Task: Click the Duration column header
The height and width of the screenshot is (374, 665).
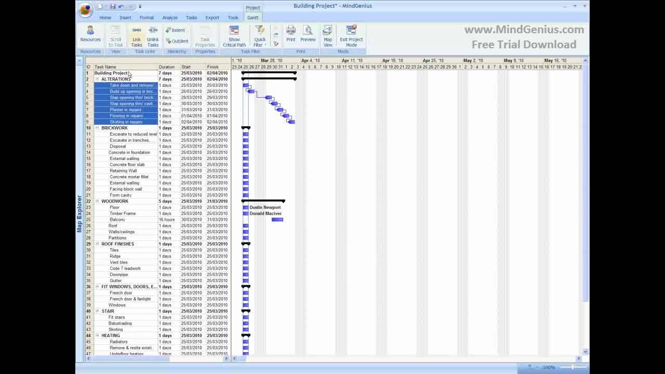Action: point(169,67)
